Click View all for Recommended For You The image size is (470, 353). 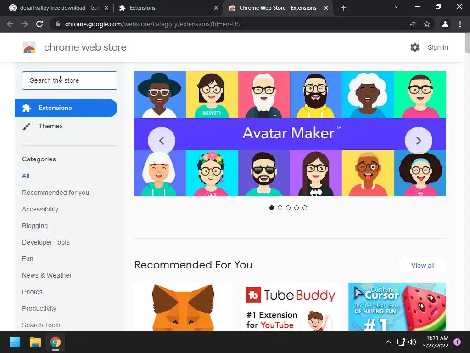point(423,265)
